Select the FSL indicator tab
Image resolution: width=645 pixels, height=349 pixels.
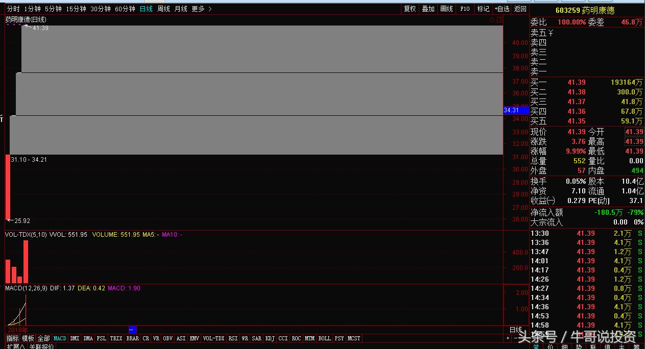[102, 338]
